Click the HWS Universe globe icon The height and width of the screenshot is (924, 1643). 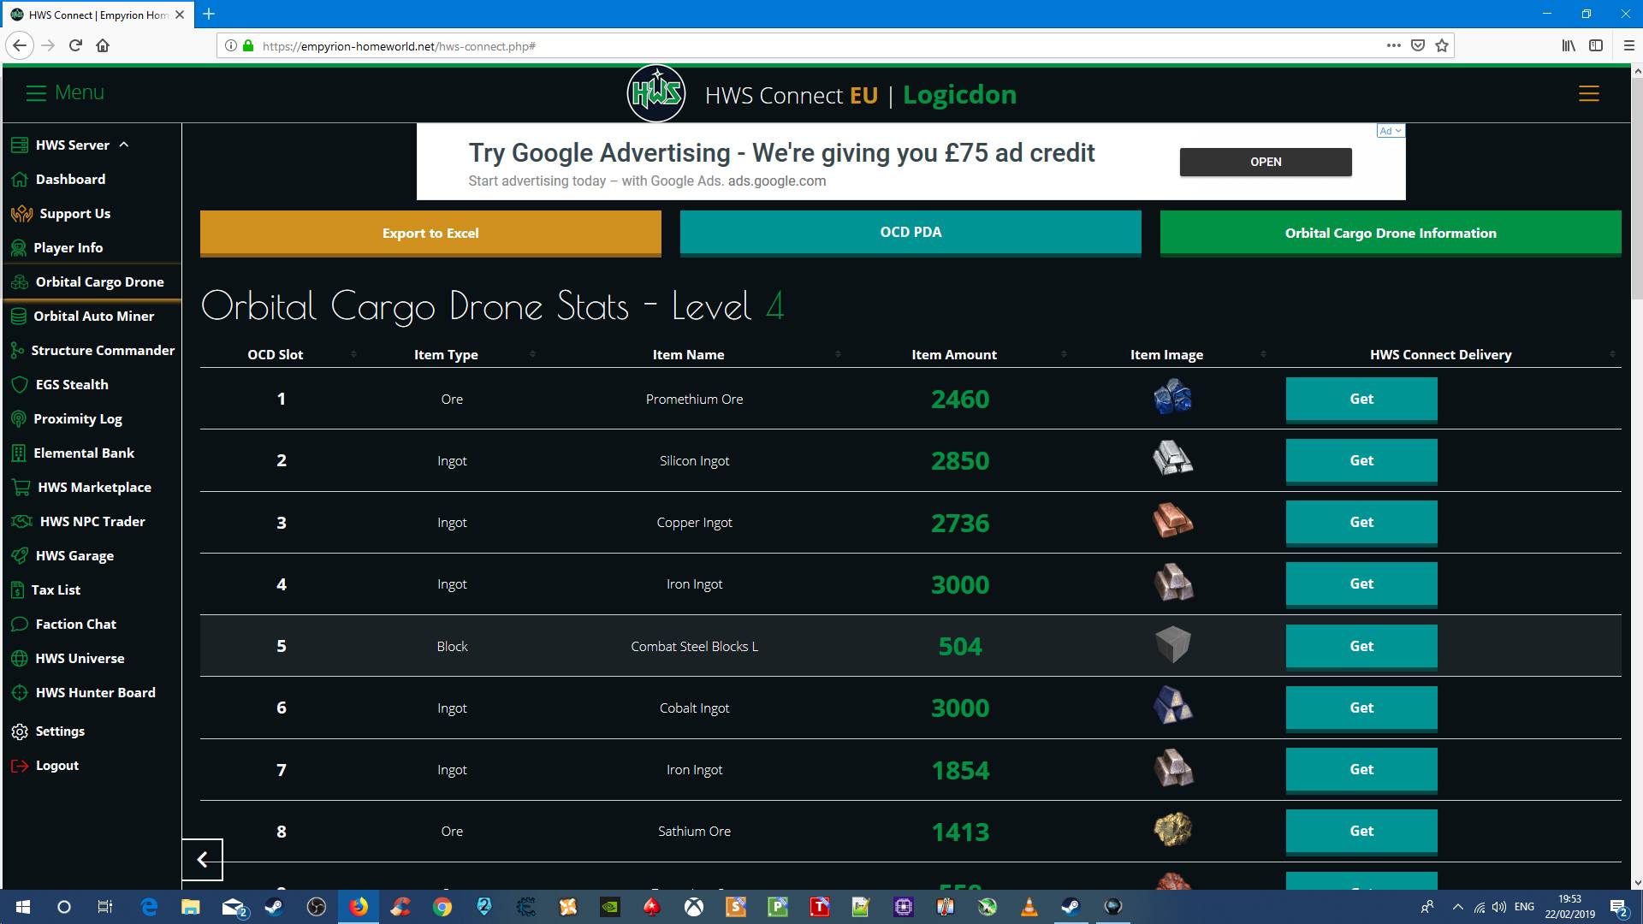click(20, 659)
